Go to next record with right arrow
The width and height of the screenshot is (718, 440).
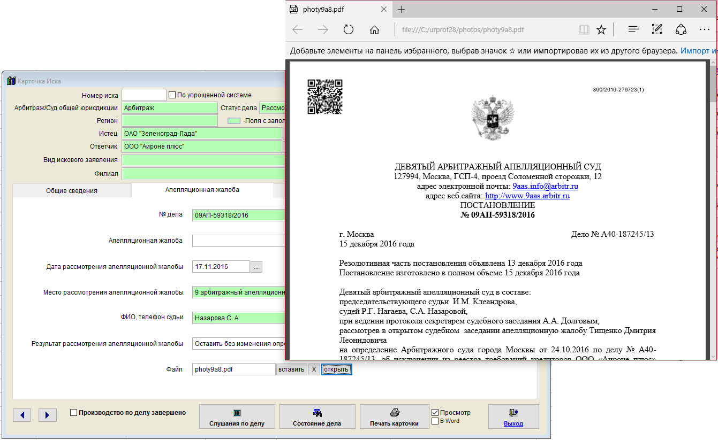[x=47, y=415]
